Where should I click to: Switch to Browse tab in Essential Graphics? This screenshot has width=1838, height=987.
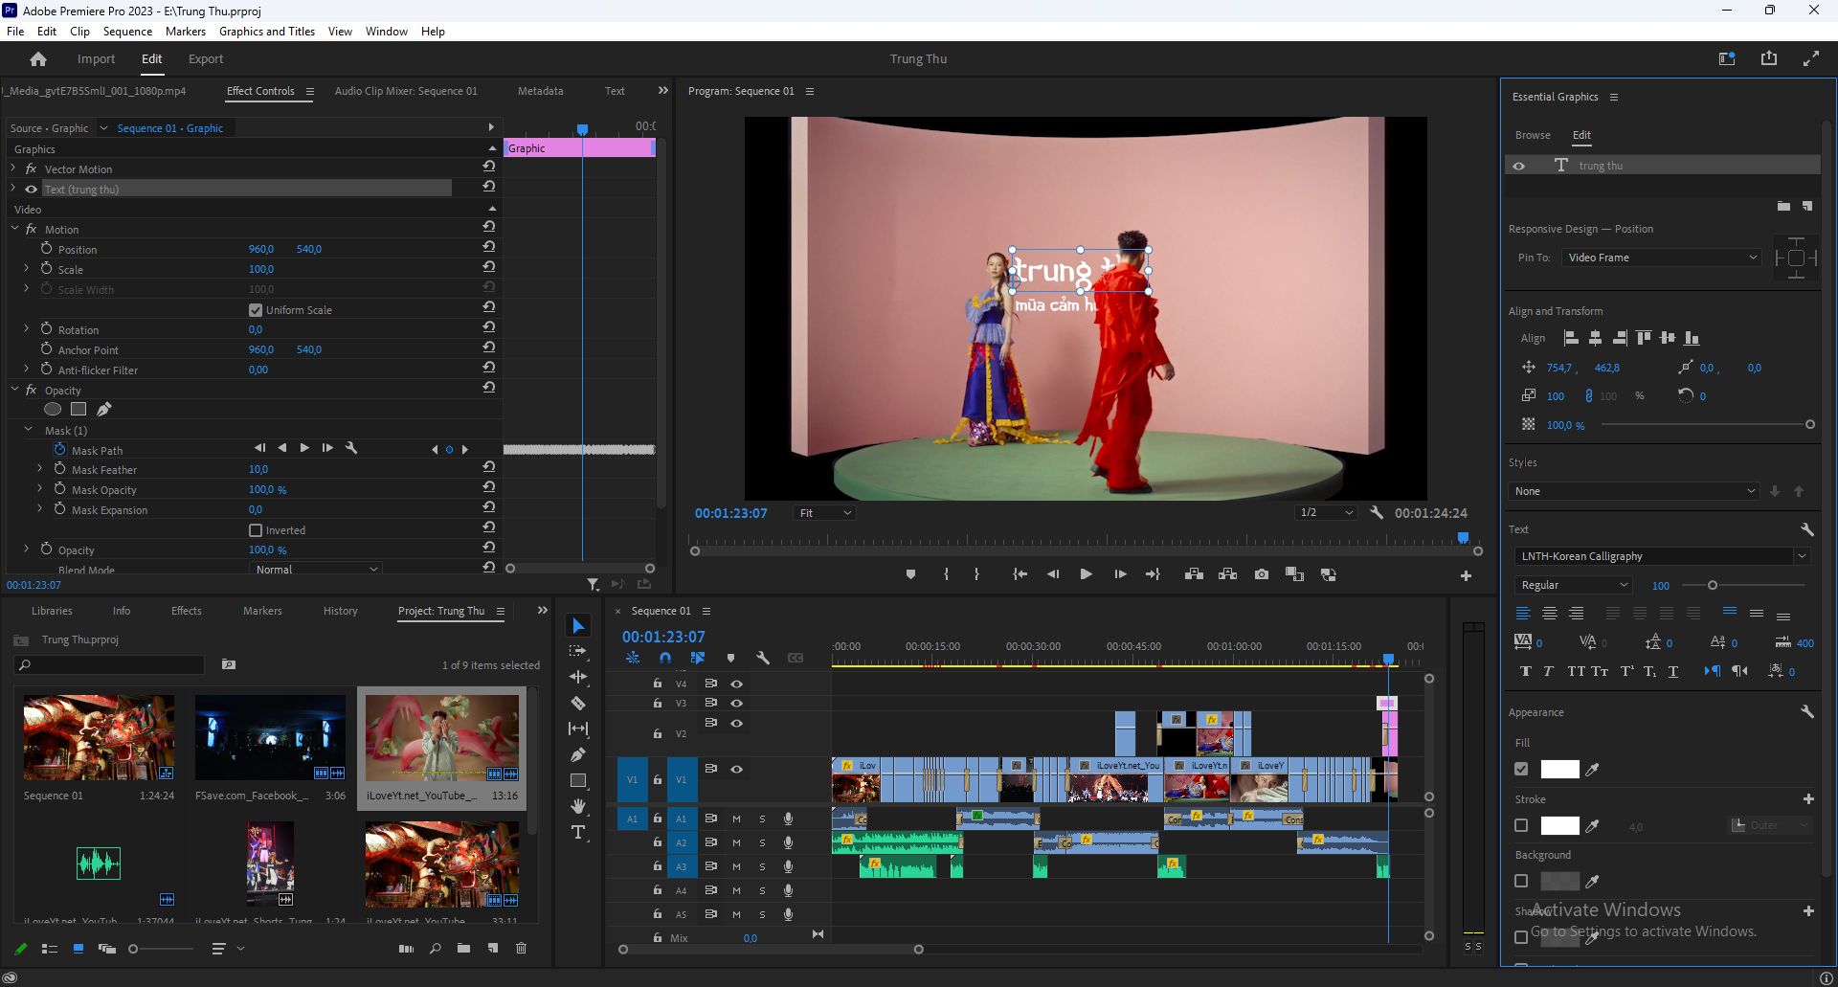click(x=1533, y=135)
